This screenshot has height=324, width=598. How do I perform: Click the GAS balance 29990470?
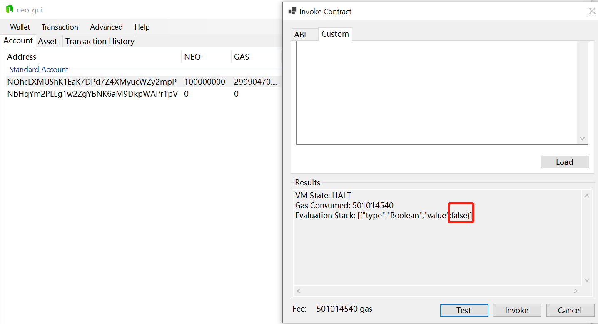point(256,82)
